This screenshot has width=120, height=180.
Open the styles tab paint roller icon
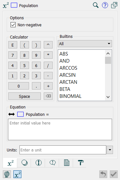point(81,163)
